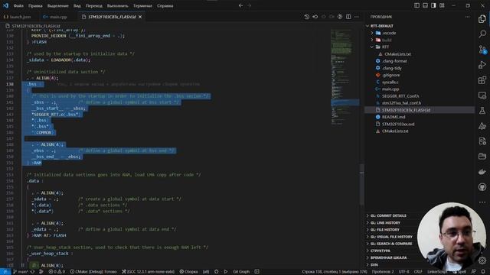Expand the СТРУКТУРА outline section

pos(380,251)
